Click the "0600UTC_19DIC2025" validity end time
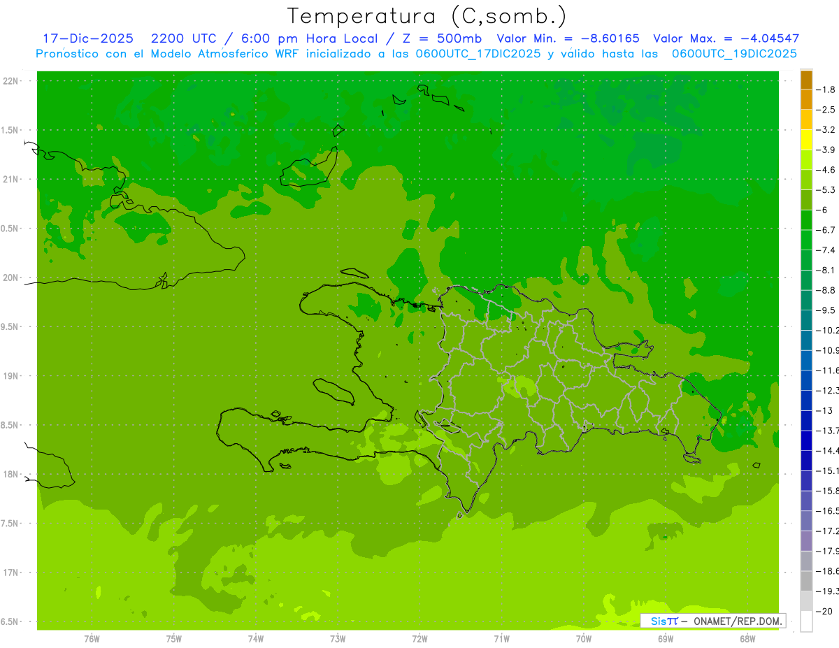Image resolution: width=839 pixels, height=648 pixels. (734, 54)
